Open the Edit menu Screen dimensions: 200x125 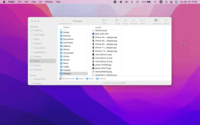[27, 2]
